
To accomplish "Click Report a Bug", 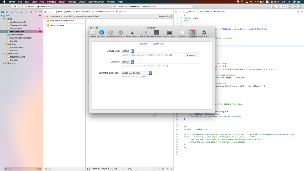I will (x=166, y=16).
